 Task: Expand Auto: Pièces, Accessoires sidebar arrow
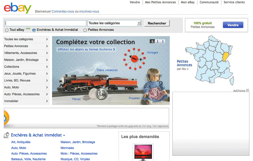click(47, 94)
